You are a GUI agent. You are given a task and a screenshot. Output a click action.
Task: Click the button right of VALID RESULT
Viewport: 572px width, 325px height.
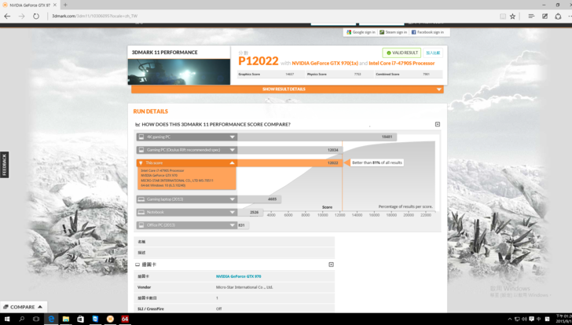[433, 53]
